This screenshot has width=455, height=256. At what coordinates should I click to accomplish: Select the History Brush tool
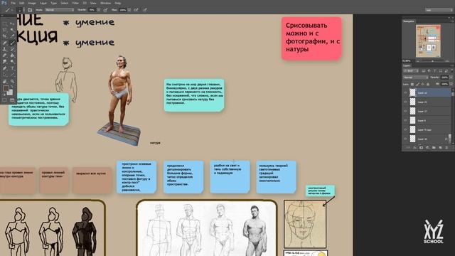[12, 49]
